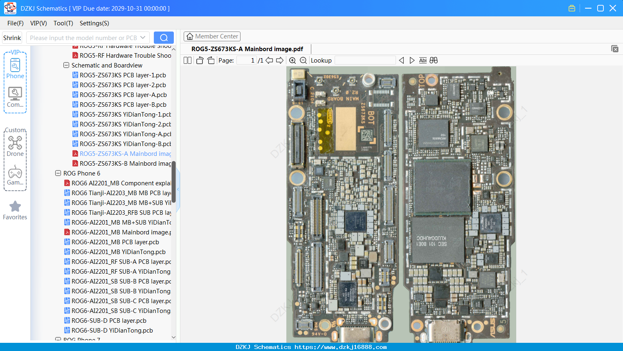Toggle the two-page layout view icon
Viewport: 623px width, 351px height.
(188, 61)
